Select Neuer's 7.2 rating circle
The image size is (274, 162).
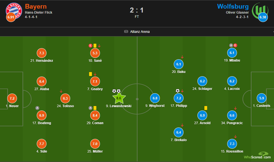click(x=12, y=98)
